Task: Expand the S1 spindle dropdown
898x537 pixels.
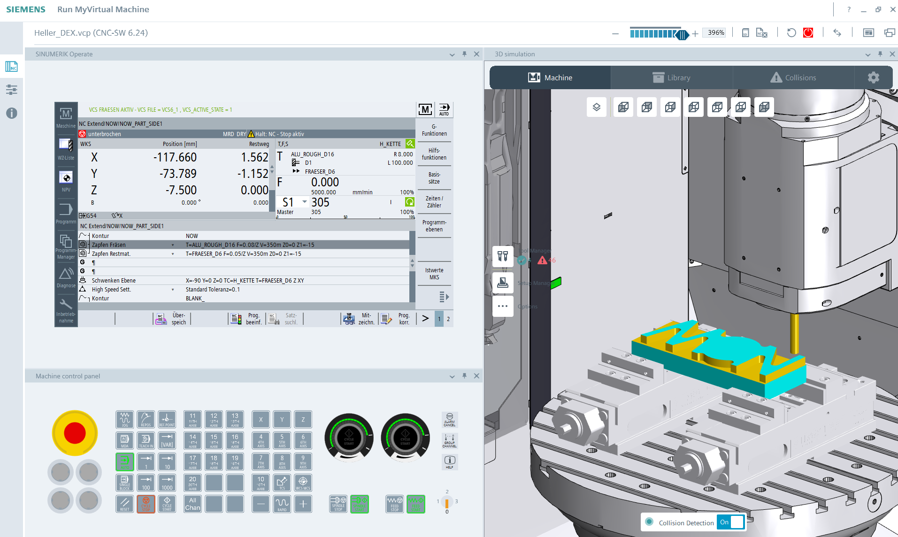Action: point(305,202)
